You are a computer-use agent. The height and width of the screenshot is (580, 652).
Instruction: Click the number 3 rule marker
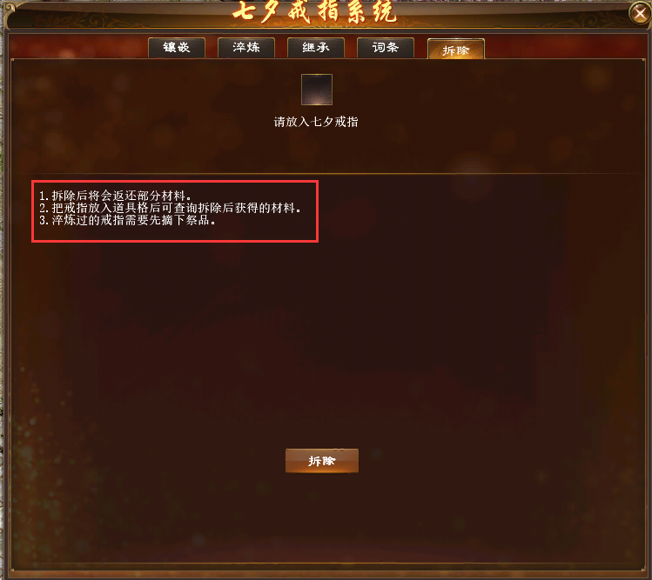[44, 220]
